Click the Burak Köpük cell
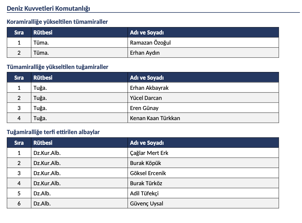The height and width of the screenshot is (223, 302). 203,163
